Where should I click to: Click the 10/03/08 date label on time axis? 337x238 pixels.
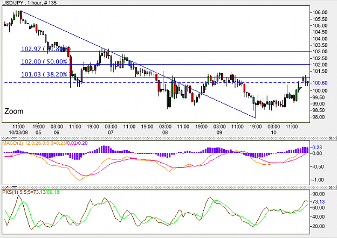click(18, 132)
